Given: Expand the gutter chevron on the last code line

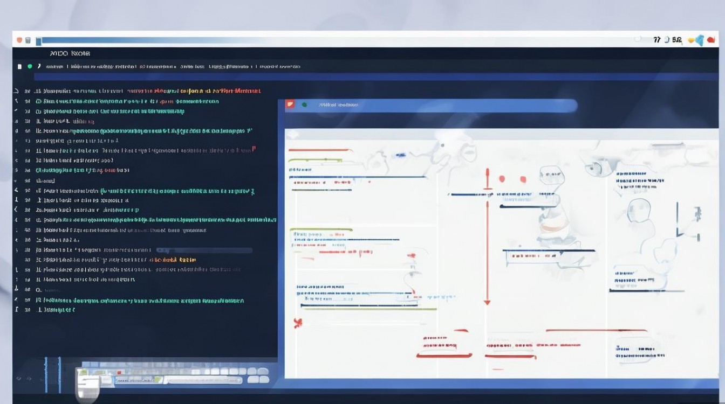Looking at the screenshot, I should tap(17, 310).
